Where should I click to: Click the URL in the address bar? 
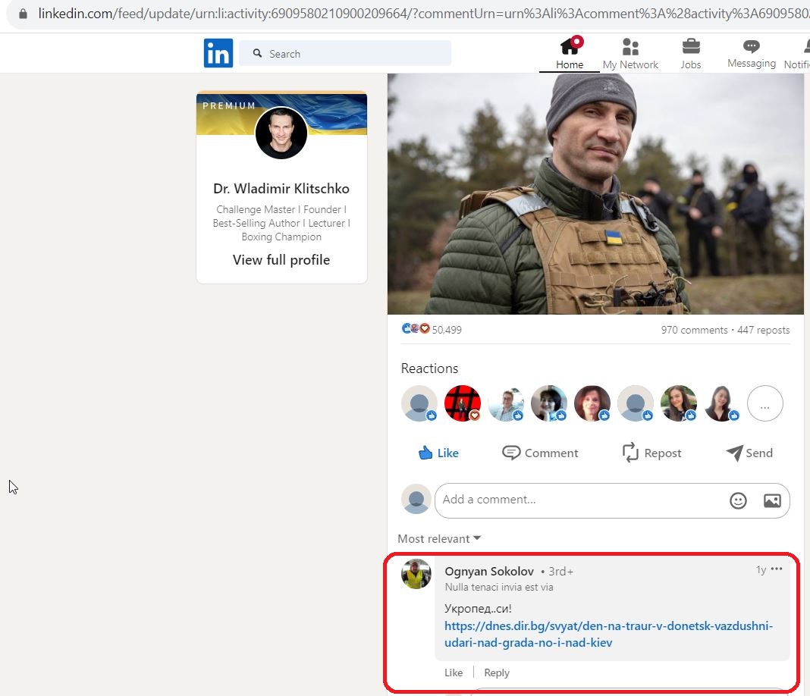point(424,14)
